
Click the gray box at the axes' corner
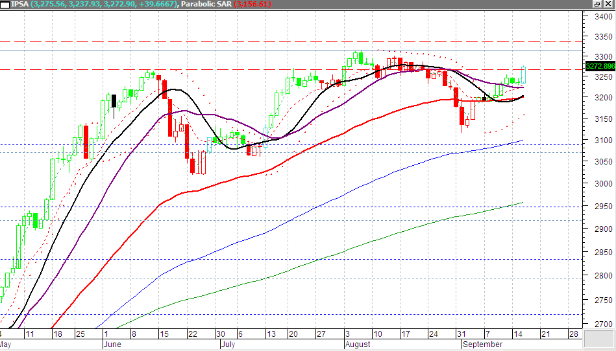[x=599, y=339]
